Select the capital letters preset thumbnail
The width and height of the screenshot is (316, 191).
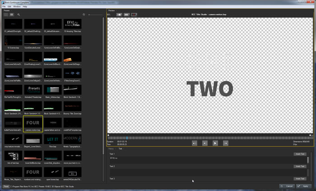53,123
